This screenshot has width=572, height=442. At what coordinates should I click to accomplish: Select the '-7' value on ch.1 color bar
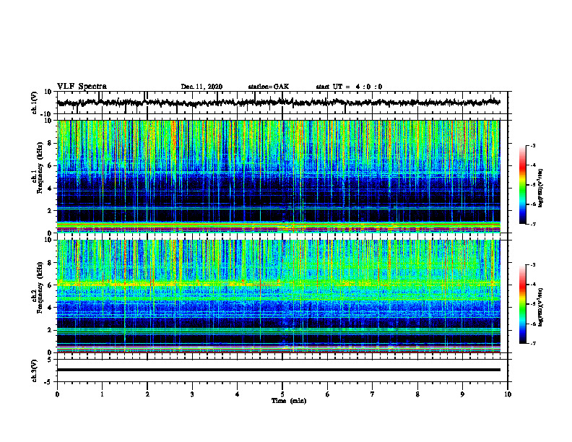click(532, 224)
